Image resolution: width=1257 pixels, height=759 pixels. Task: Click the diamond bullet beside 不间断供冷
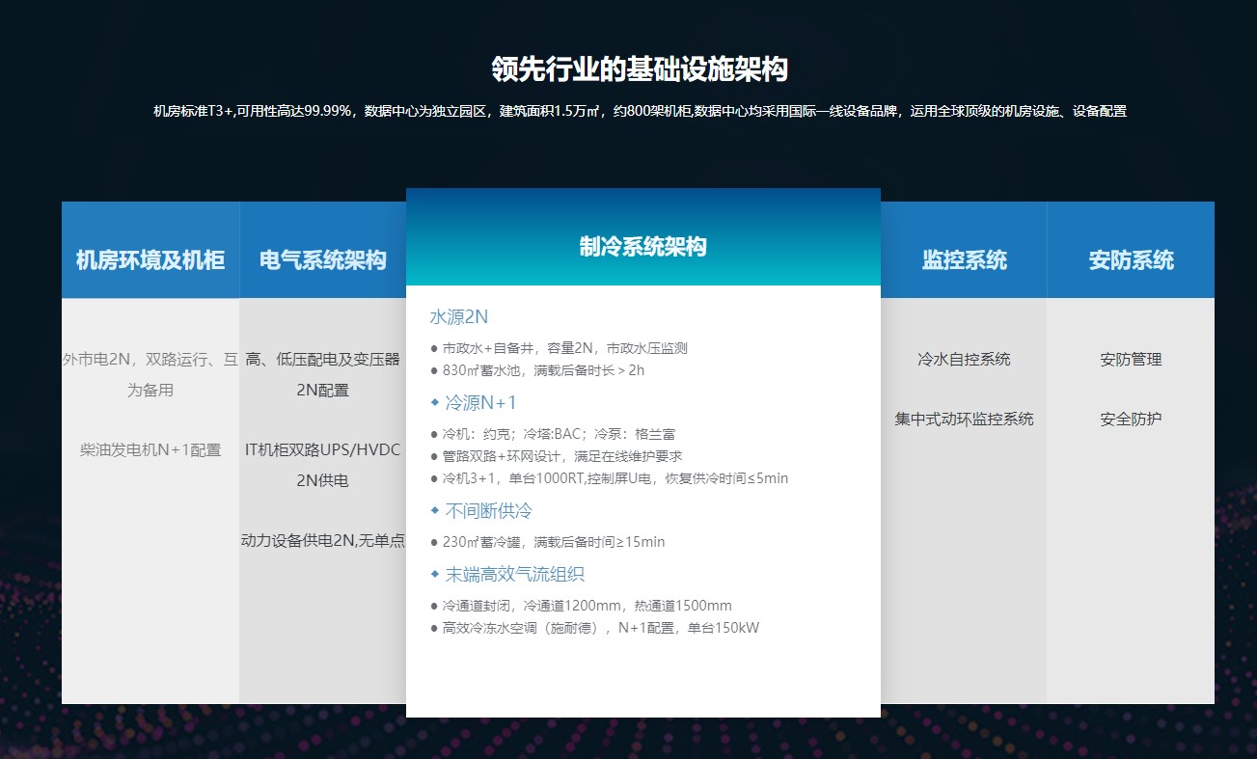[435, 510]
